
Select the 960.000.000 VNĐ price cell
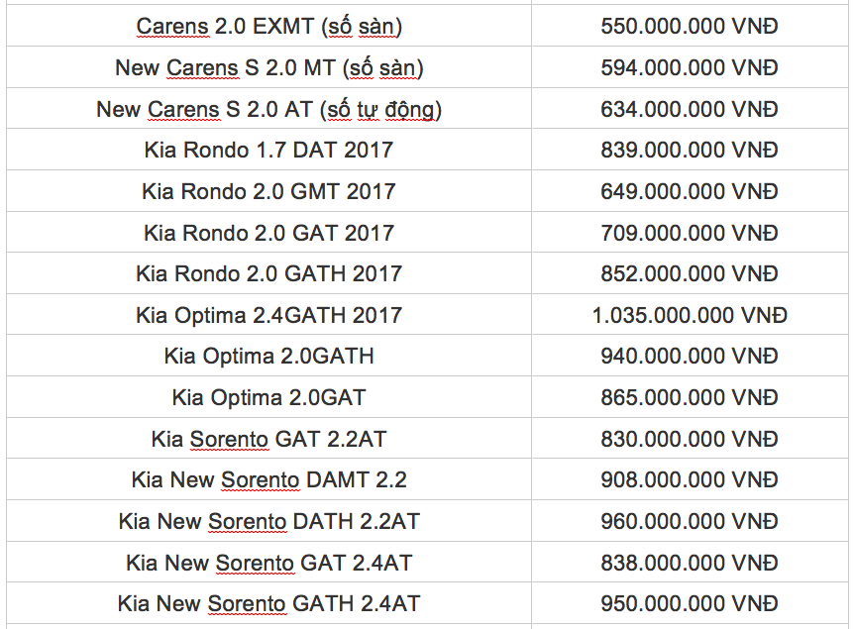pyautogui.click(x=690, y=521)
